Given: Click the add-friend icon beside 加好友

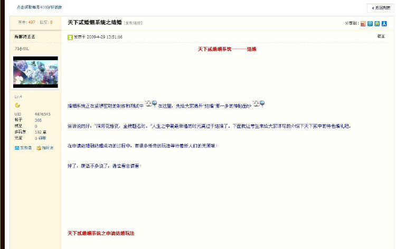Looking at the screenshot, I should pyautogui.click(x=39, y=148).
